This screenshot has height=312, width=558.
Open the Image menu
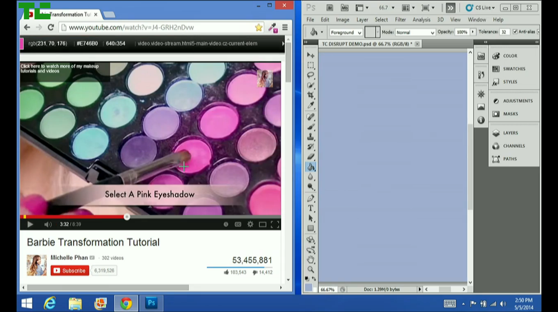tap(342, 20)
